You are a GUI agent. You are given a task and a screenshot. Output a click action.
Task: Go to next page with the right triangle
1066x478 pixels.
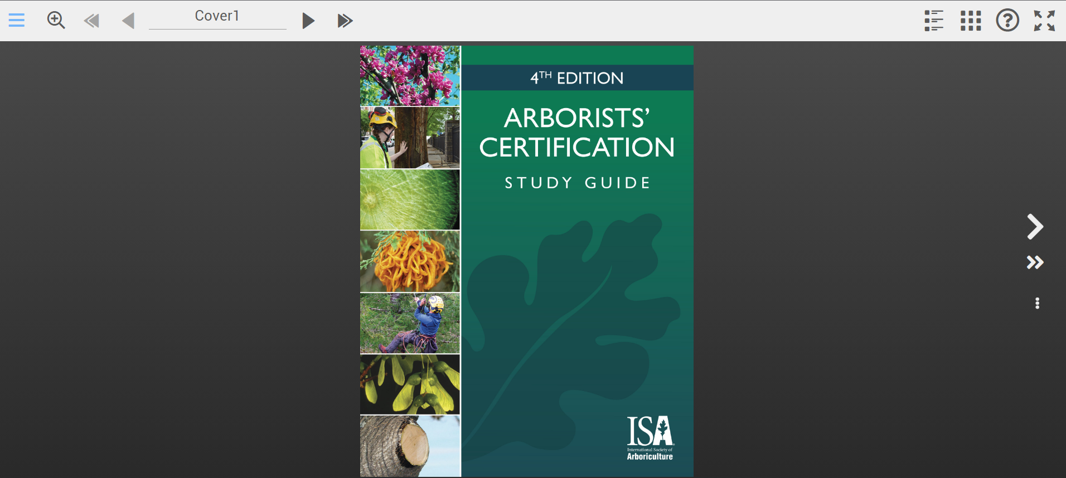(308, 21)
